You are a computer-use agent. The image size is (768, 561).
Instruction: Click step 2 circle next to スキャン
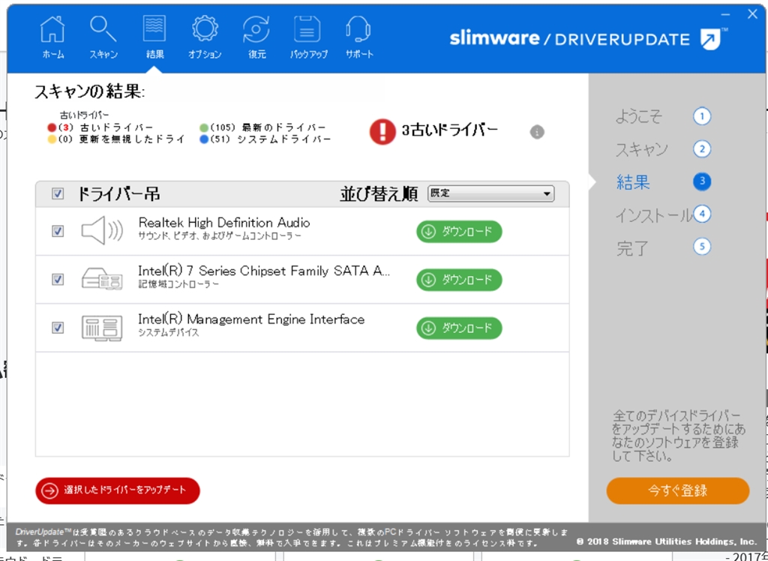(x=702, y=149)
